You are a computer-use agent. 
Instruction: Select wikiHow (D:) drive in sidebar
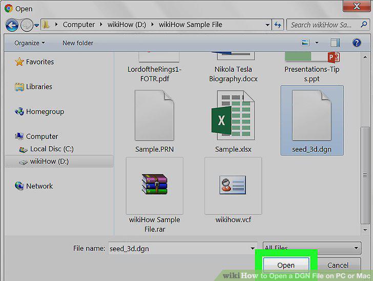point(59,161)
